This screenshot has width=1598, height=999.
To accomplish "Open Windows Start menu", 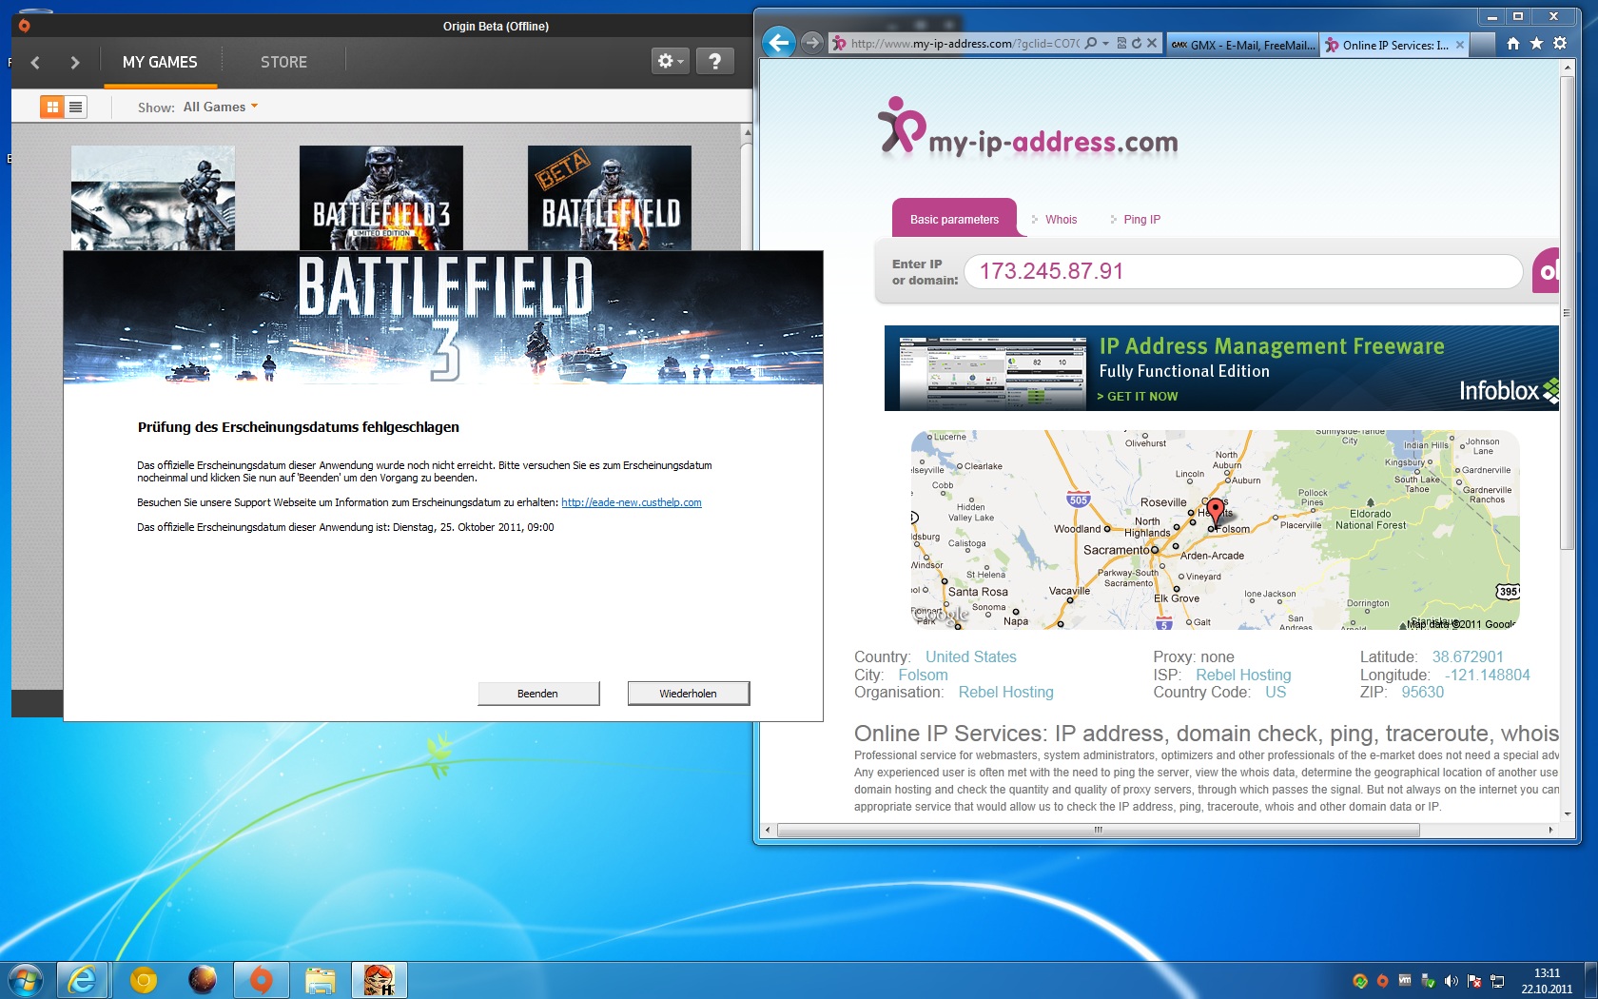I will click(26, 980).
